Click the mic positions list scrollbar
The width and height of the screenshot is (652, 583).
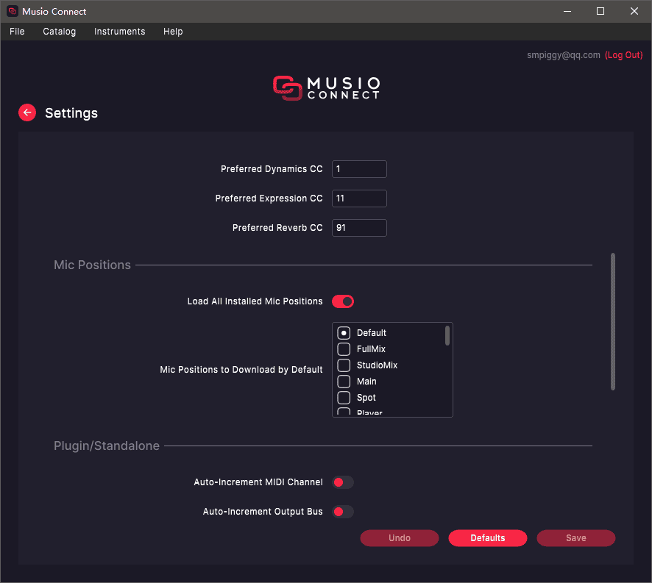click(447, 336)
